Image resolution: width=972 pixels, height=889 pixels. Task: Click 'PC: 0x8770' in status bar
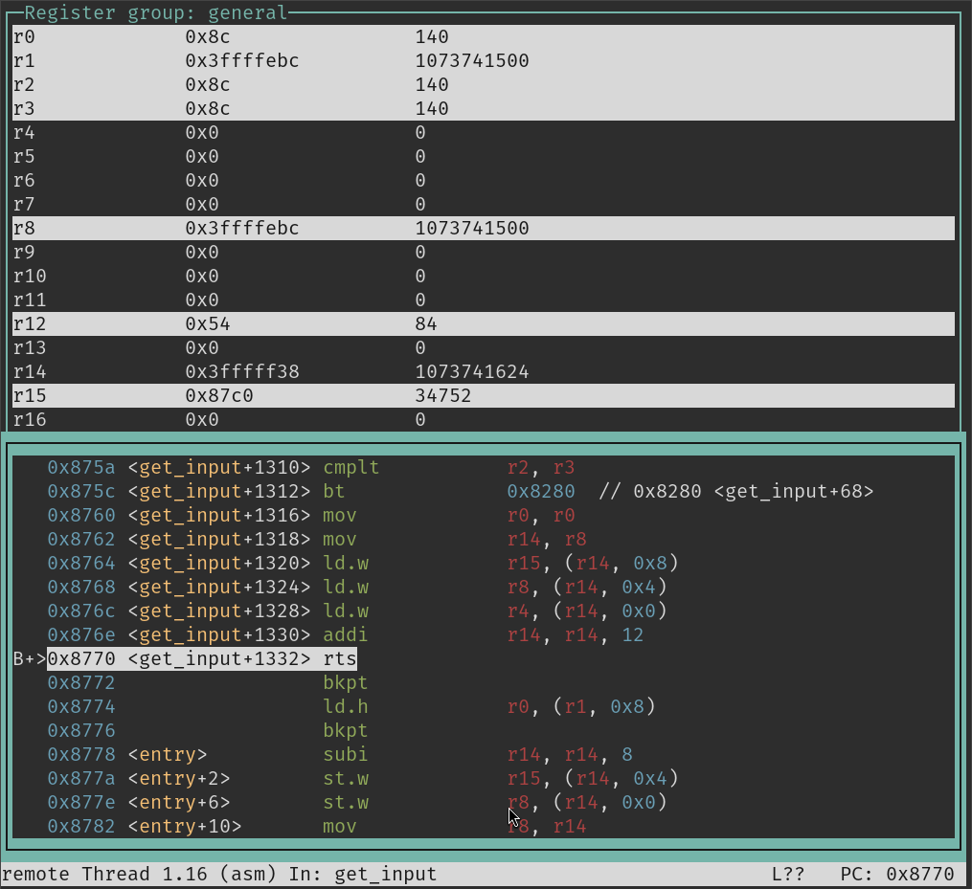point(897,874)
